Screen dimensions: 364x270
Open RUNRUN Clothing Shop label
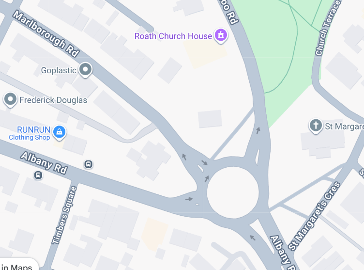30,133
